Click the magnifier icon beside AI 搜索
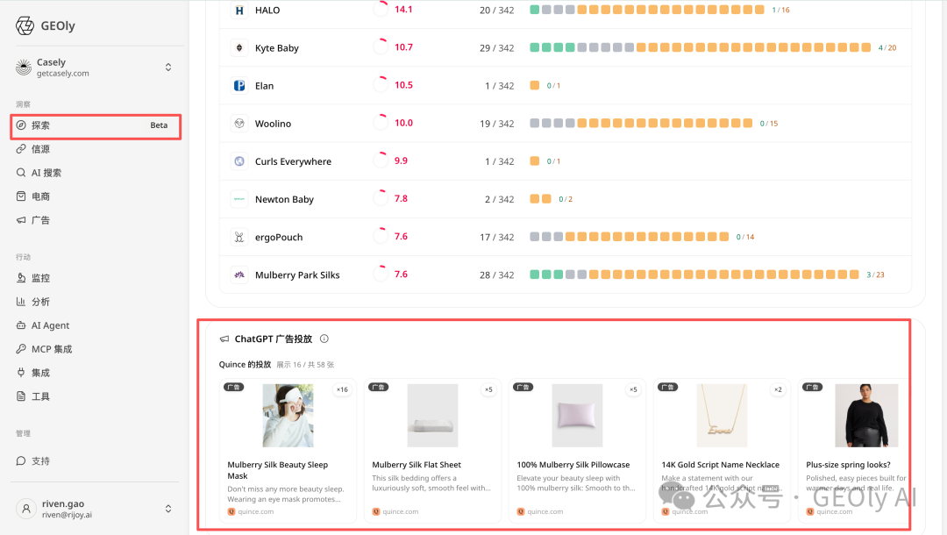 coord(21,173)
